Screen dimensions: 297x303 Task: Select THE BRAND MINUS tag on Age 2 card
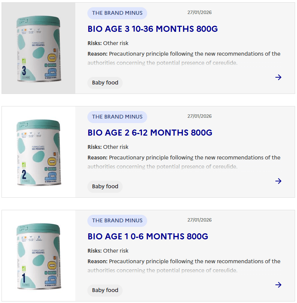[x=117, y=117]
